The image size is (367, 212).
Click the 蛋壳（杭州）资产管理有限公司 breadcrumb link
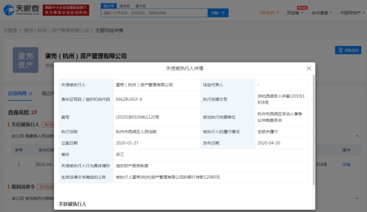pos(56,30)
